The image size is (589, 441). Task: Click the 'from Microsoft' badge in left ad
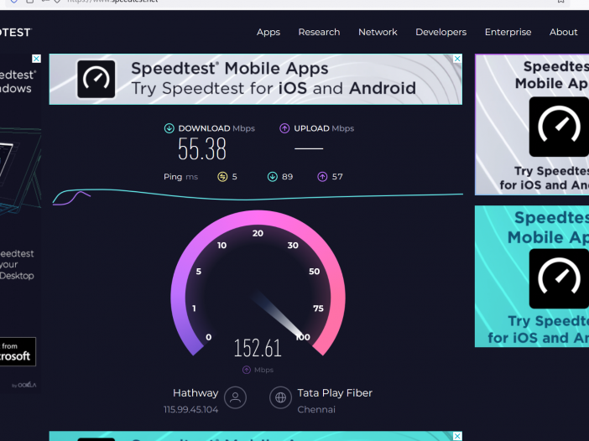(x=16, y=351)
